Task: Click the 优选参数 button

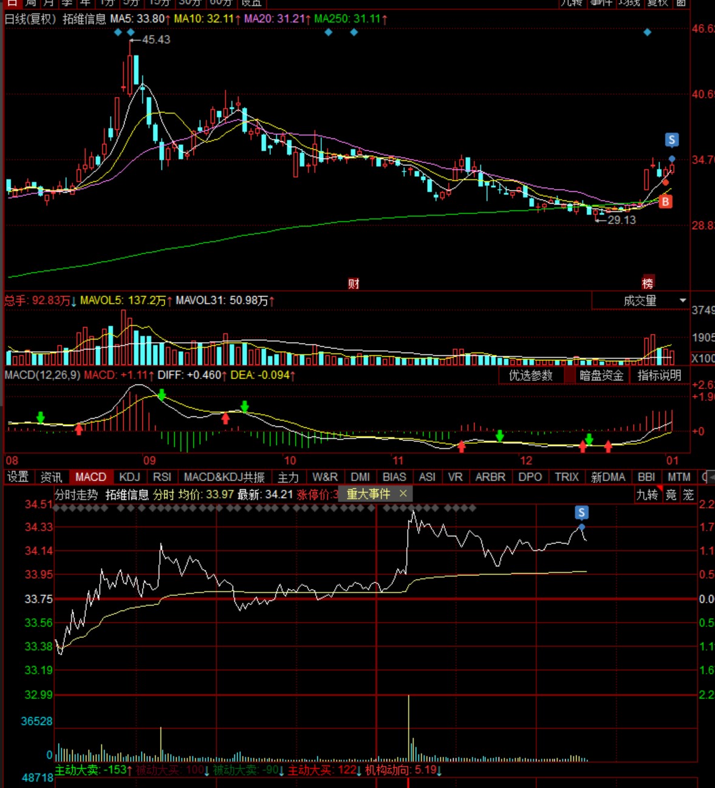Action: (531, 375)
